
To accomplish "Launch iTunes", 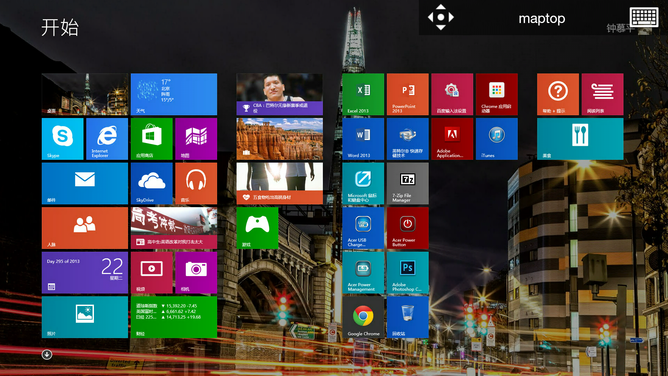I will [x=497, y=139].
